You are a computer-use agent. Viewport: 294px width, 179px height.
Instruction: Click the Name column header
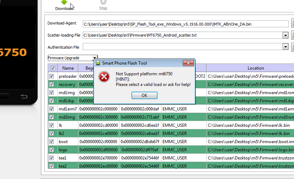(x=68, y=68)
